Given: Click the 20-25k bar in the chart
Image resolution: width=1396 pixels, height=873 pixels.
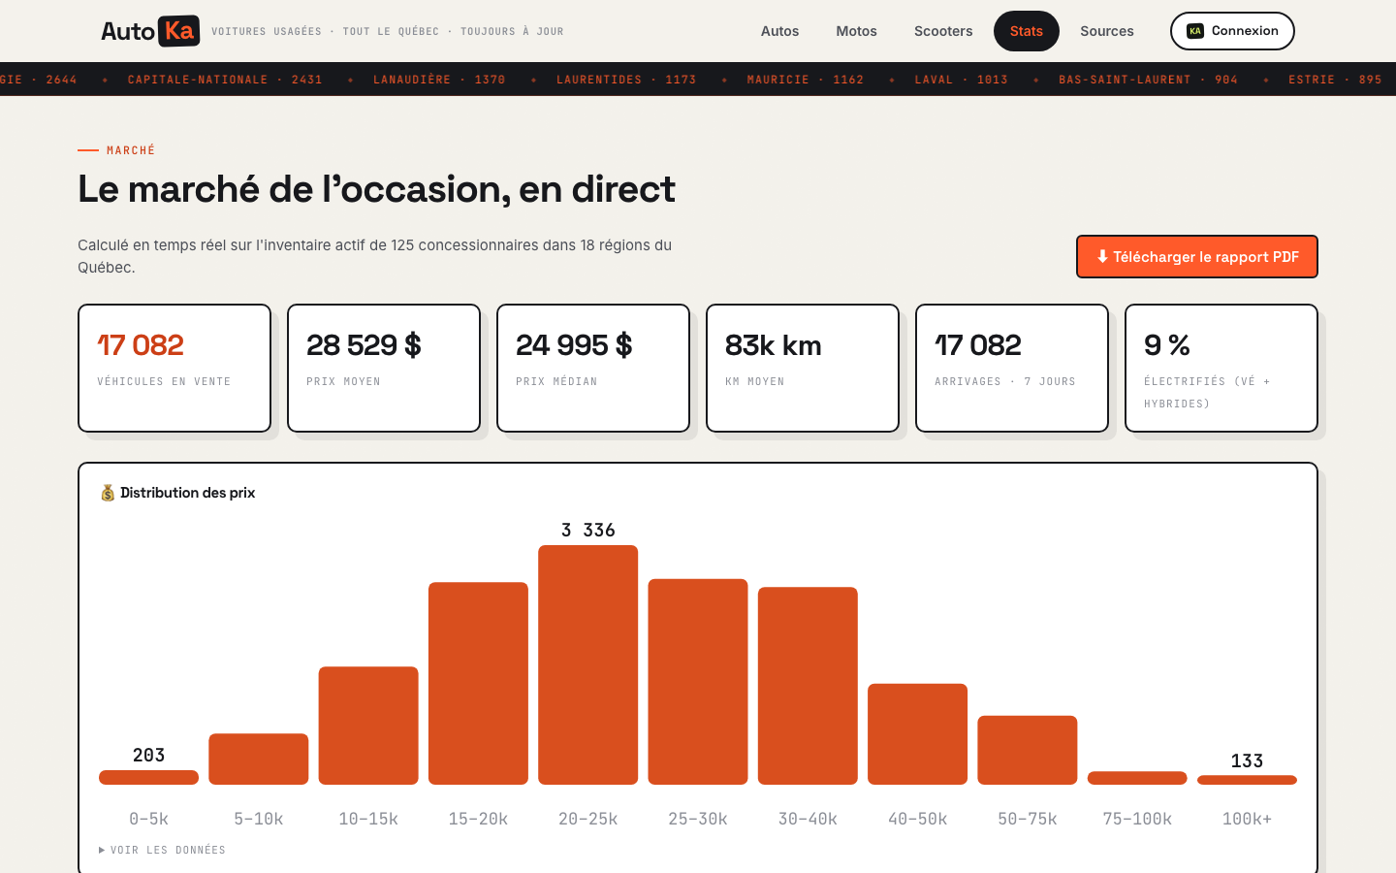Looking at the screenshot, I should pos(588,664).
